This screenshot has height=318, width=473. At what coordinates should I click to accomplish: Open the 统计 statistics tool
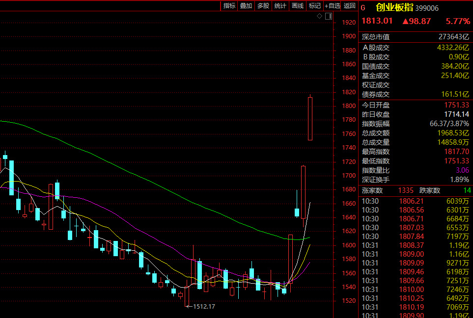(x=280, y=6)
